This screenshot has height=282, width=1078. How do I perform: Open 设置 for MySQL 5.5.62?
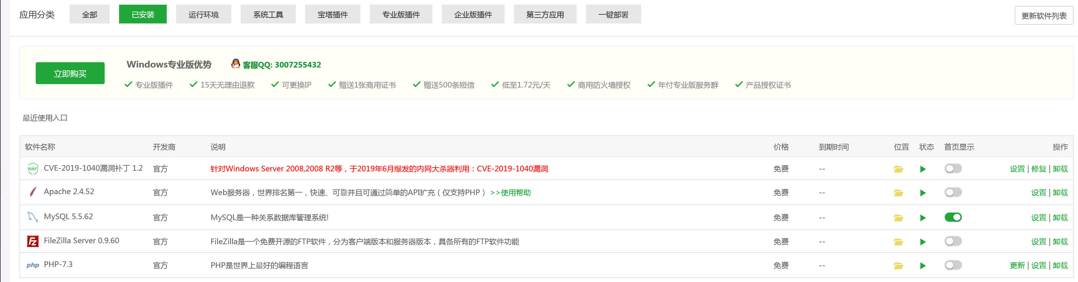[x=1039, y=218]
